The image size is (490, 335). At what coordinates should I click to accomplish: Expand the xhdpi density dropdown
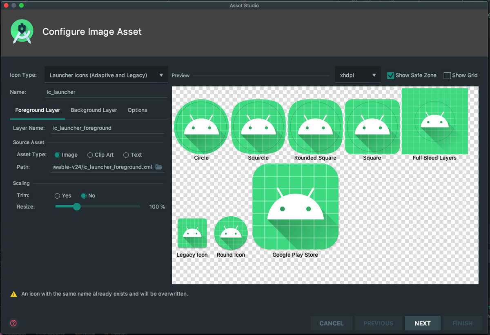pyautogui.click(x=357, y=75)
